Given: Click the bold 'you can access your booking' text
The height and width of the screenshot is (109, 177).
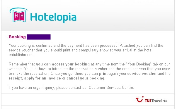Looking at the screenshot, I should [x=63, y=64].
